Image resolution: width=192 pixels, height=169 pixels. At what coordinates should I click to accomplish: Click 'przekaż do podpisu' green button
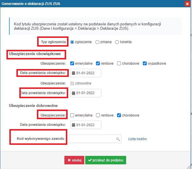tap(106, 160)
